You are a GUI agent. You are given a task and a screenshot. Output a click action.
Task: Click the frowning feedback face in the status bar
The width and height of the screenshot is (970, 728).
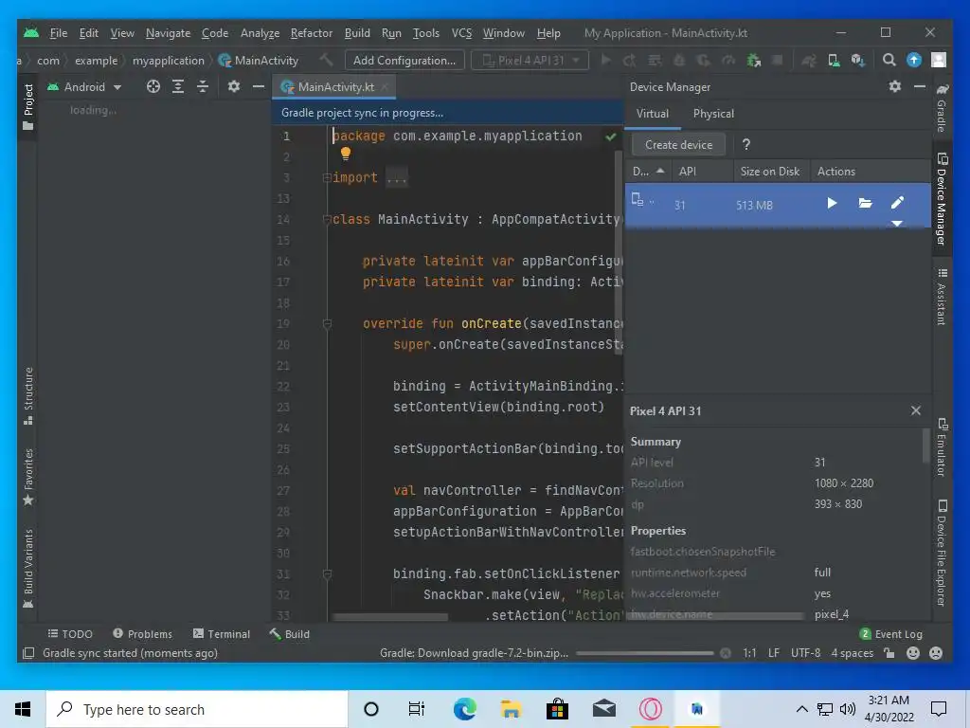point(936,653)
